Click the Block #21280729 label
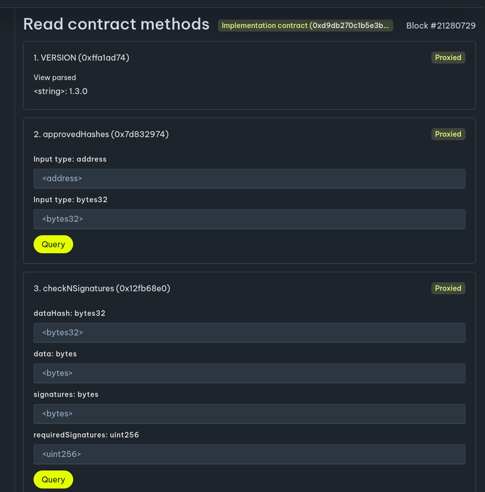Image resolution: width=485 pixels, height=492 pixels. tap(441, 26)
